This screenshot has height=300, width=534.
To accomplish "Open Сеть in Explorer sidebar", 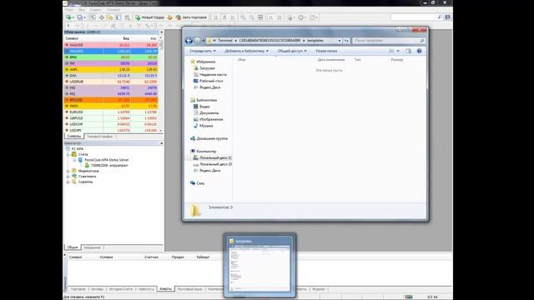I will click(x=200, y=183).
